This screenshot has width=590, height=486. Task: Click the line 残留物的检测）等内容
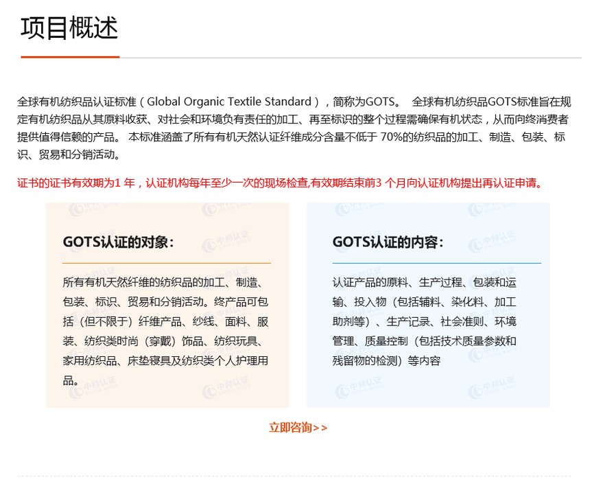coord(386,361)
